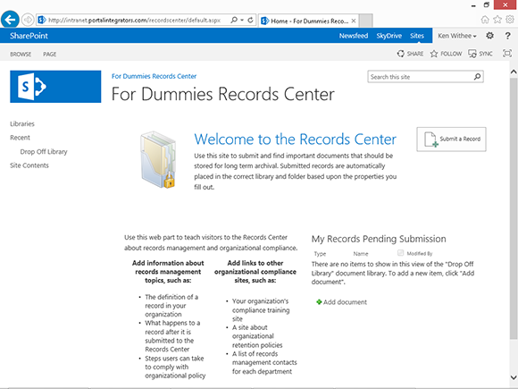Toggle focus on content icon
The height and width of the screenshot is (389, 518).
pos(507,54)
